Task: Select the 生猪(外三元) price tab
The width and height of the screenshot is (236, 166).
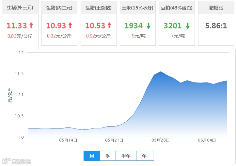Action: [x=20, y=25]
